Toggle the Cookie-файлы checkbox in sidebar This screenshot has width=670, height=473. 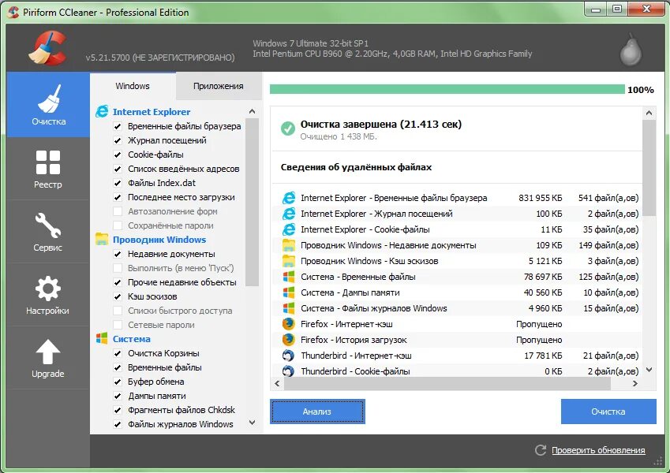click(x=118, y=155)
